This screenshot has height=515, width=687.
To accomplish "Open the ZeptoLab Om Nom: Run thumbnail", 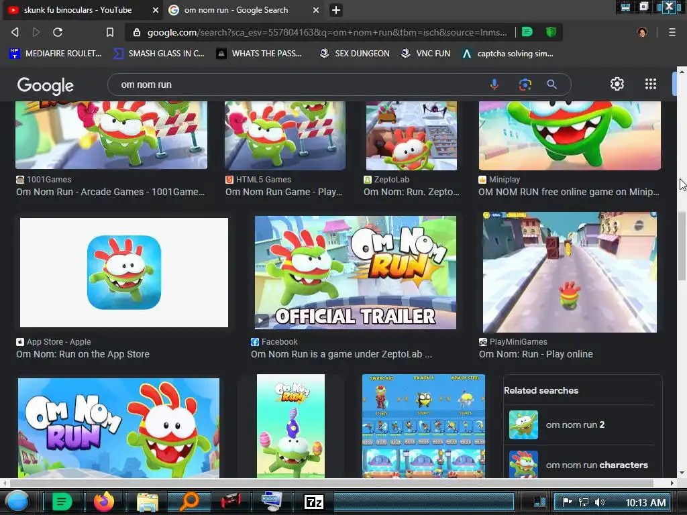I will [411, 135].
